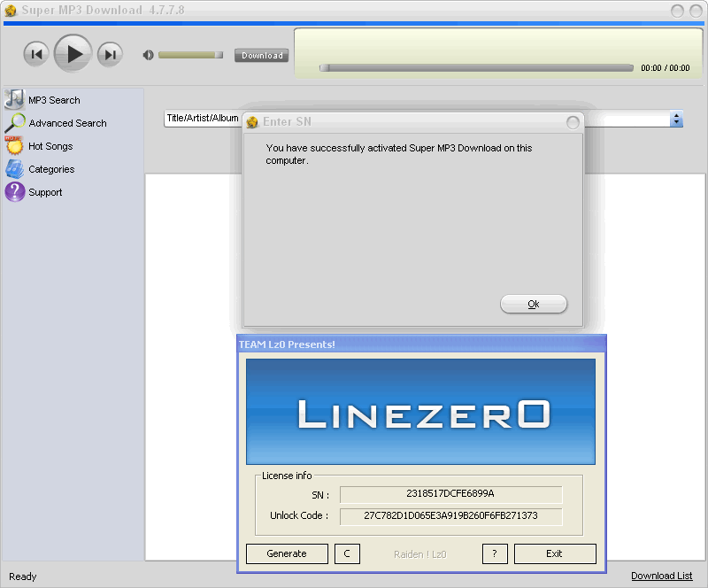708x588 pixels.
Task: Mute audio with the speaker icon
Action: click(x=148, y=55)
